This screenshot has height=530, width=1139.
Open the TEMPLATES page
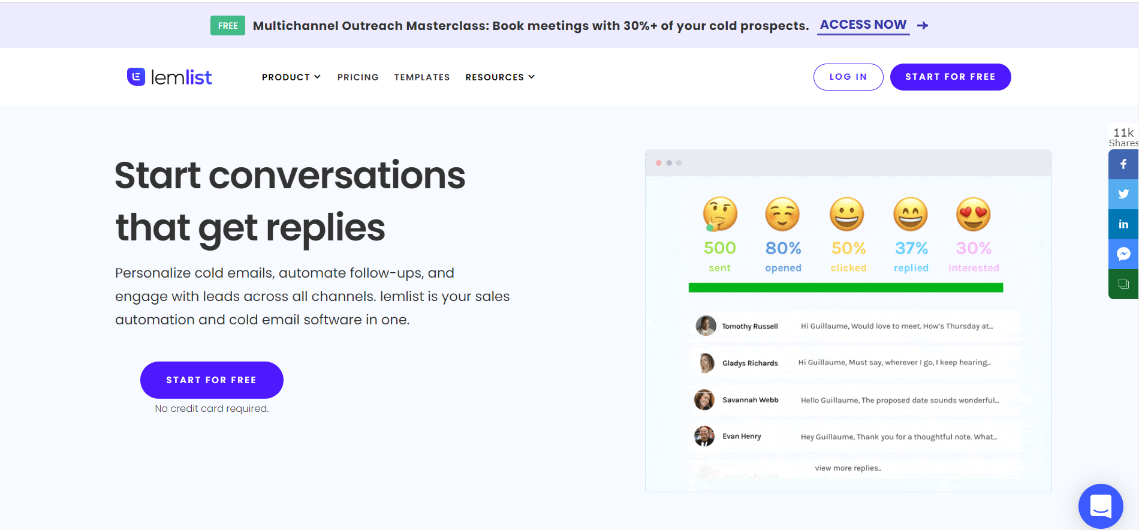[422, 77]
